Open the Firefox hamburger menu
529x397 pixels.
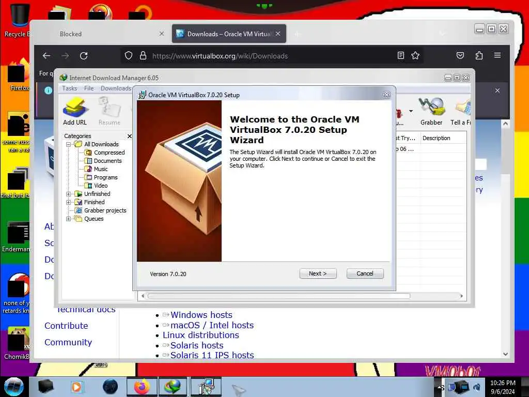497,55
